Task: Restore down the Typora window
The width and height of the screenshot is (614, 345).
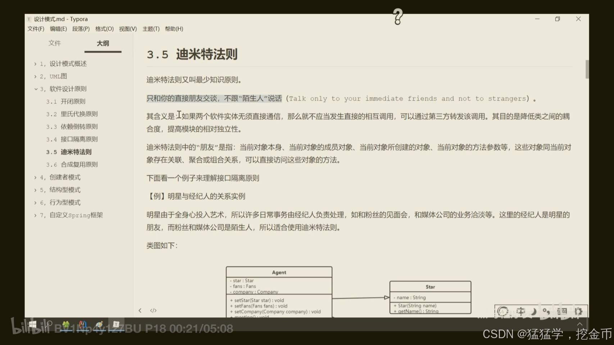Action: [558, 19]
